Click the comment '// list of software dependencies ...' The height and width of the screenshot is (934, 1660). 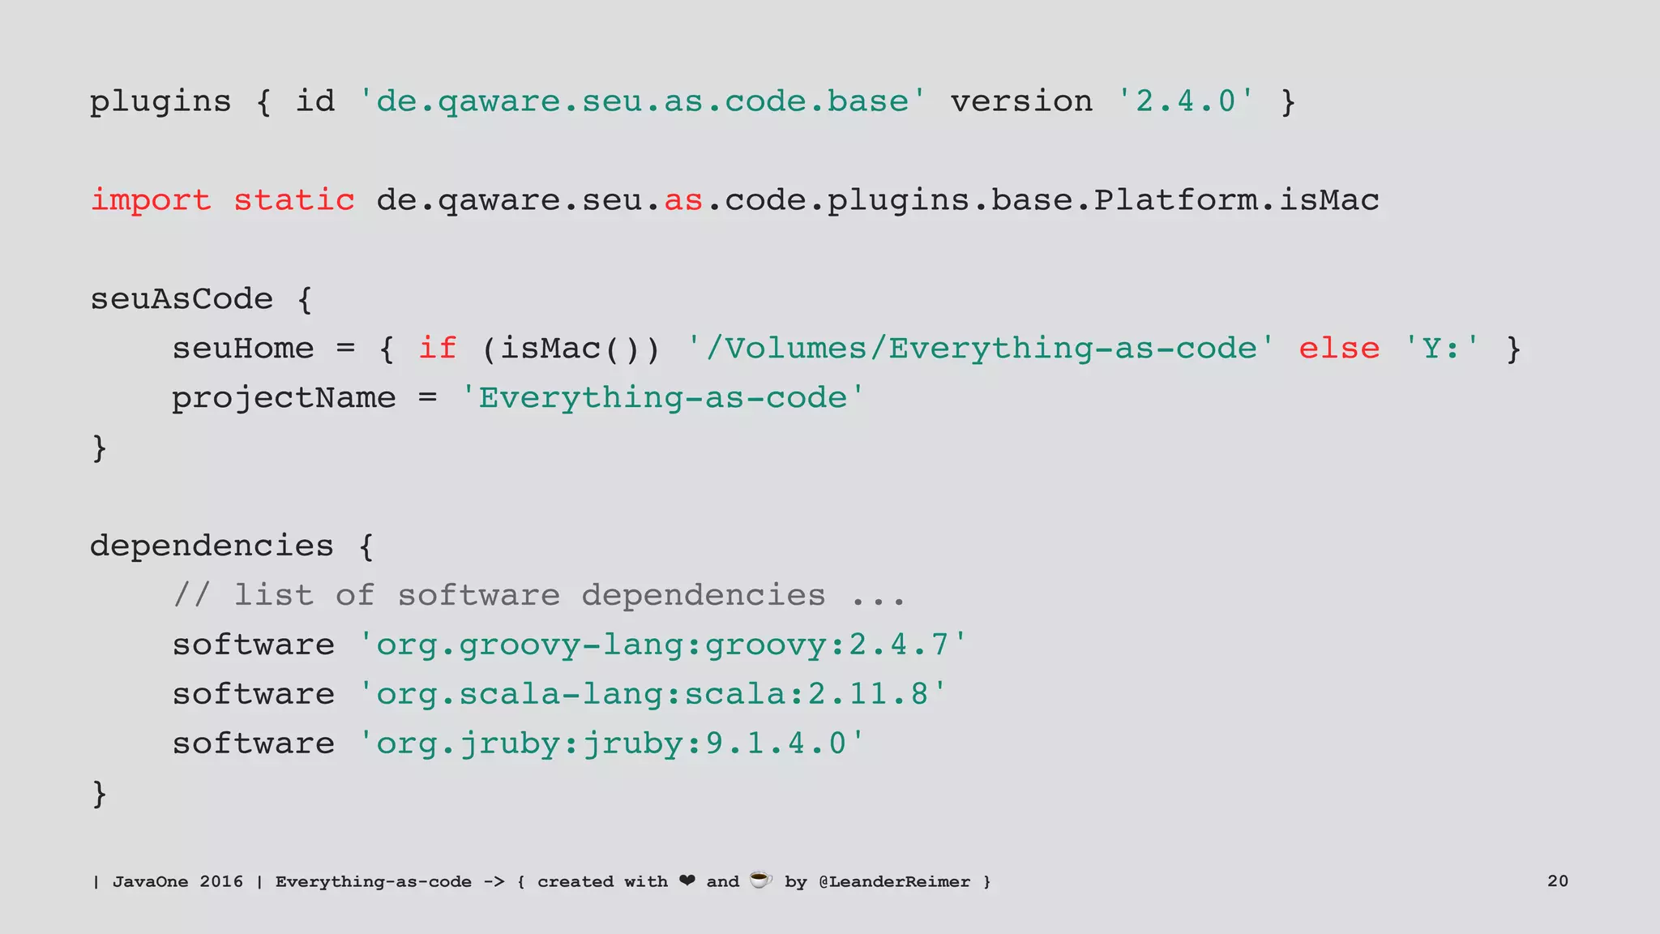click(539, 596)
